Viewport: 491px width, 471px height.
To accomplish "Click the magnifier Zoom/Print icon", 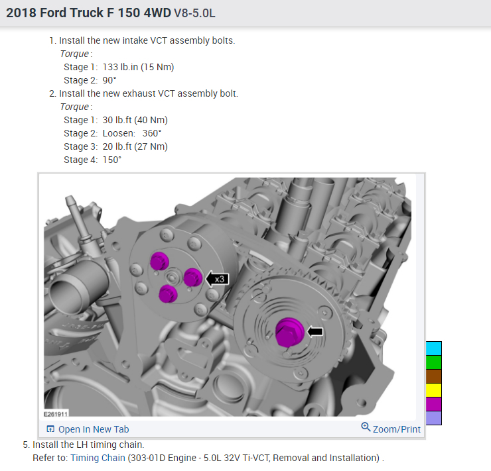I will click(x=366, y=427).
